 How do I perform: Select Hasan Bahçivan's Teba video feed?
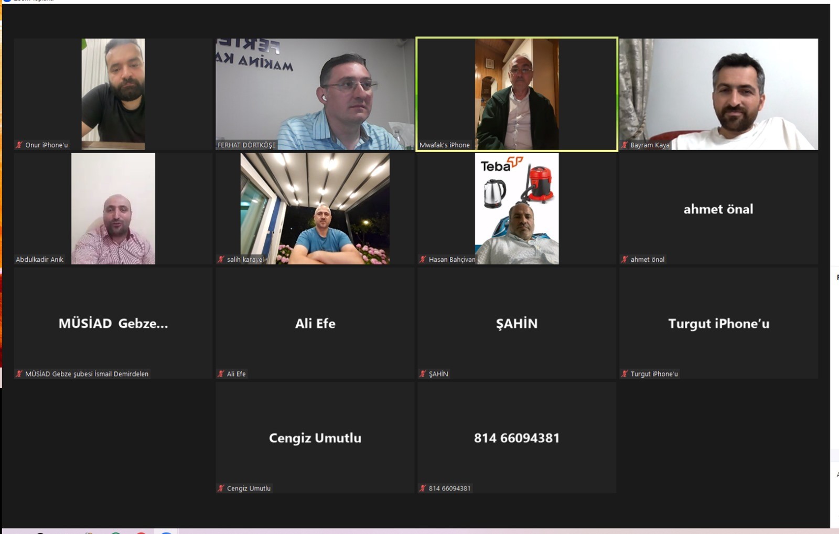(x=517, y=209)
